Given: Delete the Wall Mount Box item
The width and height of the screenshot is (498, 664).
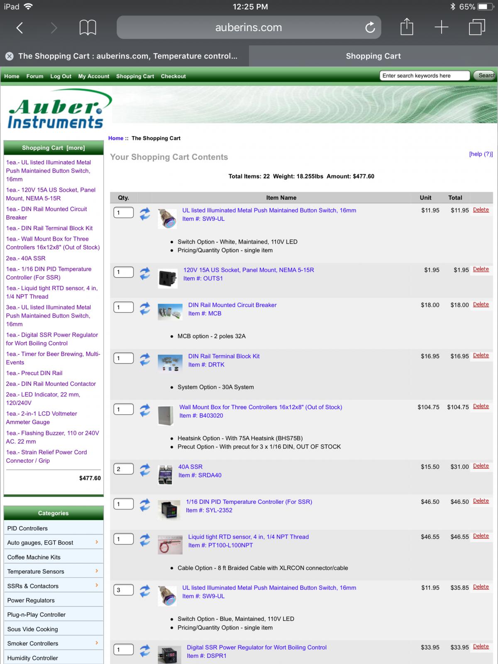Looking at the screenshot, I should [481, 406].
